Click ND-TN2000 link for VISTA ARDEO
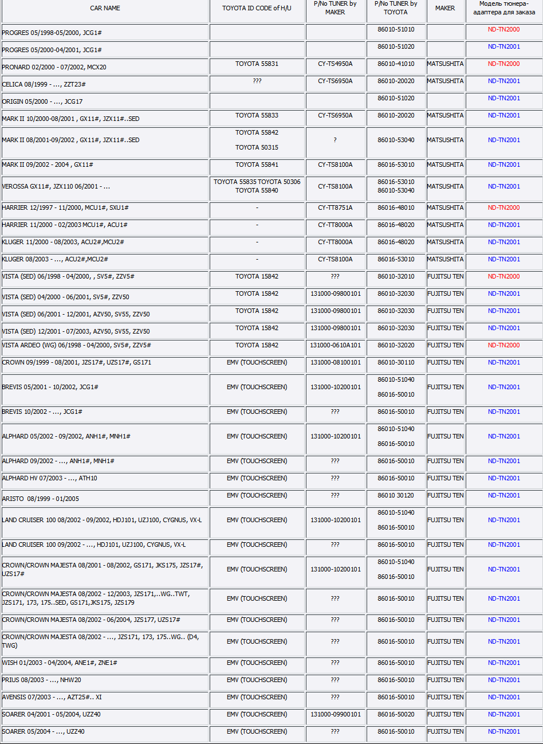 [x=503, y=345]
